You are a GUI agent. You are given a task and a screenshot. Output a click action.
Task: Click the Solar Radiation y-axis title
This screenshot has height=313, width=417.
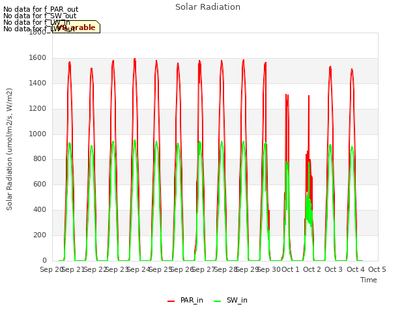[9, 149]
